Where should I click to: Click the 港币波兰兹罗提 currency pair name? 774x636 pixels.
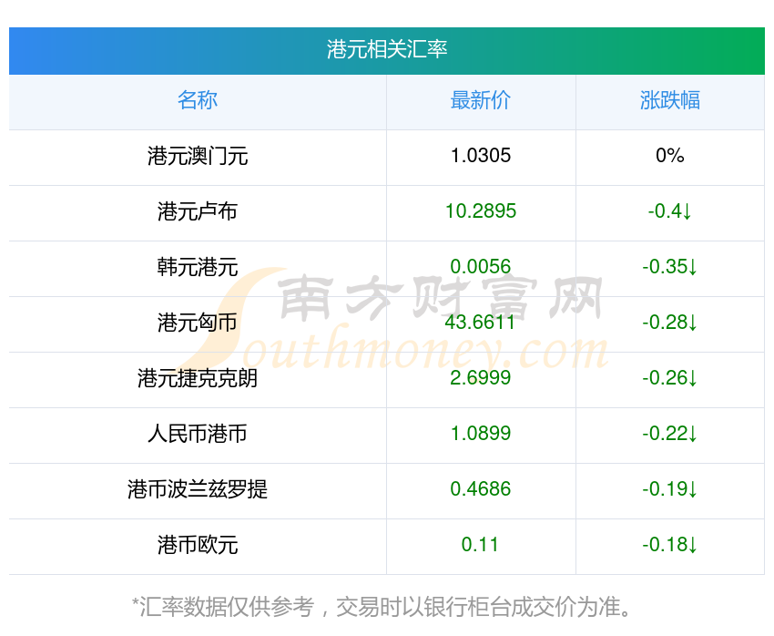coord(198,489)
